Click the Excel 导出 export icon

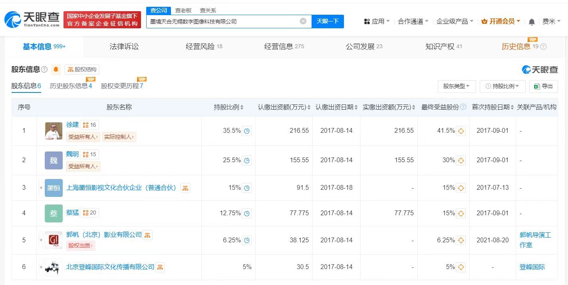(x=538, y=86)
